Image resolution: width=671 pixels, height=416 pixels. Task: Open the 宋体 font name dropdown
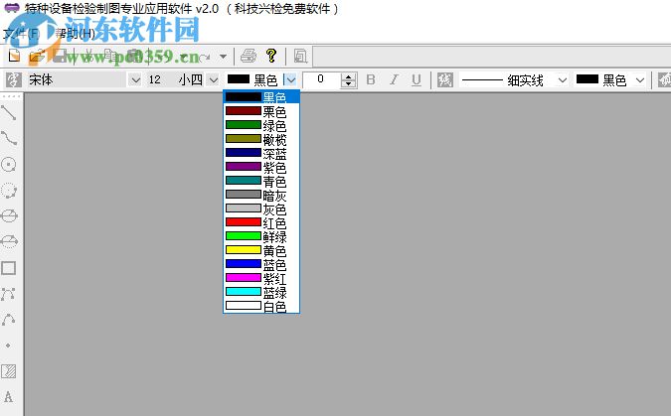[135, 80]
